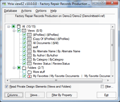The width and height of the screenshot is (120, 102).
Task: Click the scroll left arrow
Action: [x=7, y=81]
